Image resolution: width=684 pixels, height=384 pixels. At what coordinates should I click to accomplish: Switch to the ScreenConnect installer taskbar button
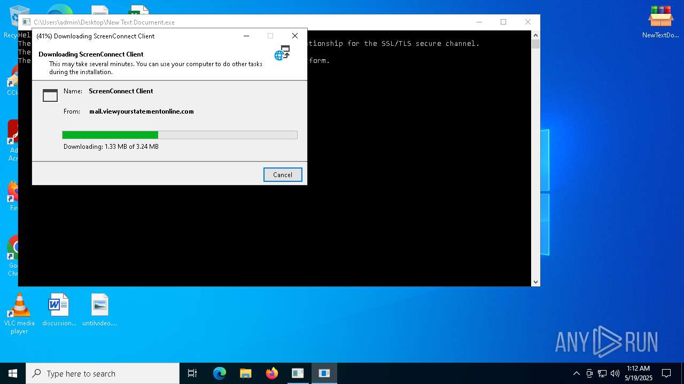click(324, 373)
